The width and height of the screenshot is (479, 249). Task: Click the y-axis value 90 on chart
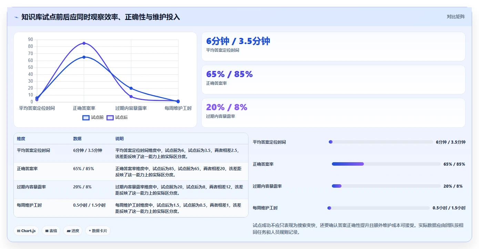(31, 40)
